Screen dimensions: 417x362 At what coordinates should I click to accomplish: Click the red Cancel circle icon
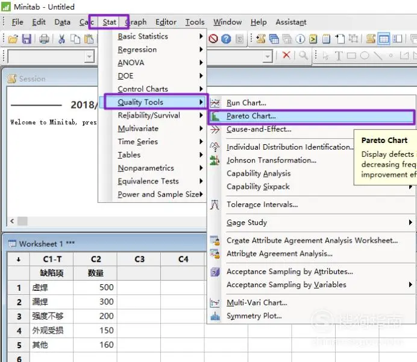coord(213,39)
